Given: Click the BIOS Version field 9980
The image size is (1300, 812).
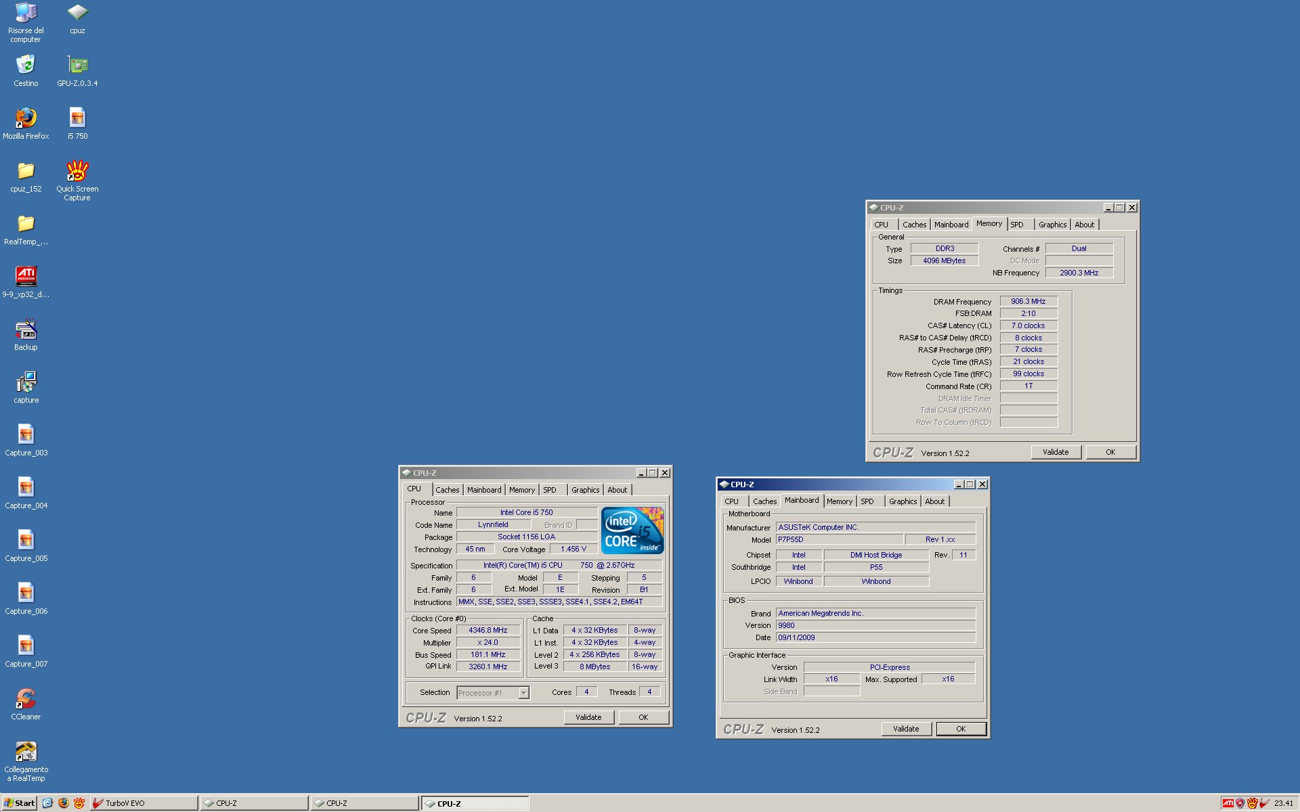Looking at the screenshot, I should 875,625.
